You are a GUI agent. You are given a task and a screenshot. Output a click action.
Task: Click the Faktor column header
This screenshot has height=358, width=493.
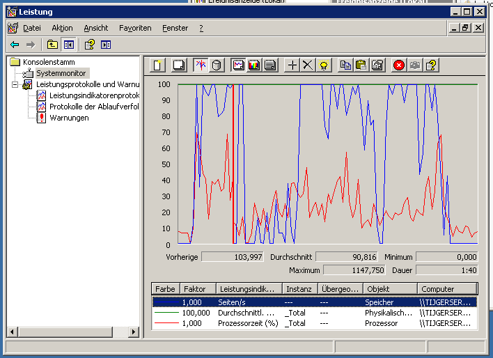point(198,289)
